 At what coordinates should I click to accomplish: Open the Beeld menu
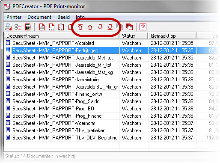click(x=63, y=17)
